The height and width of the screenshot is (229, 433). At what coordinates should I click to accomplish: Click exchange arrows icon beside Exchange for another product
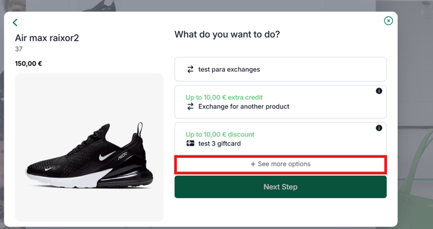coord(190,106)
